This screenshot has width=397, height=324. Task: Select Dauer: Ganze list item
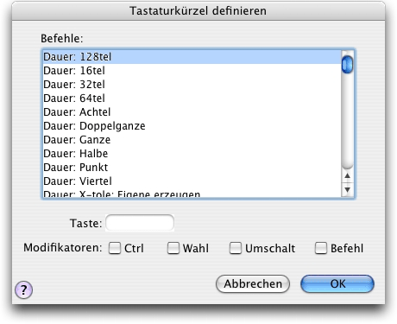(192, 140)
